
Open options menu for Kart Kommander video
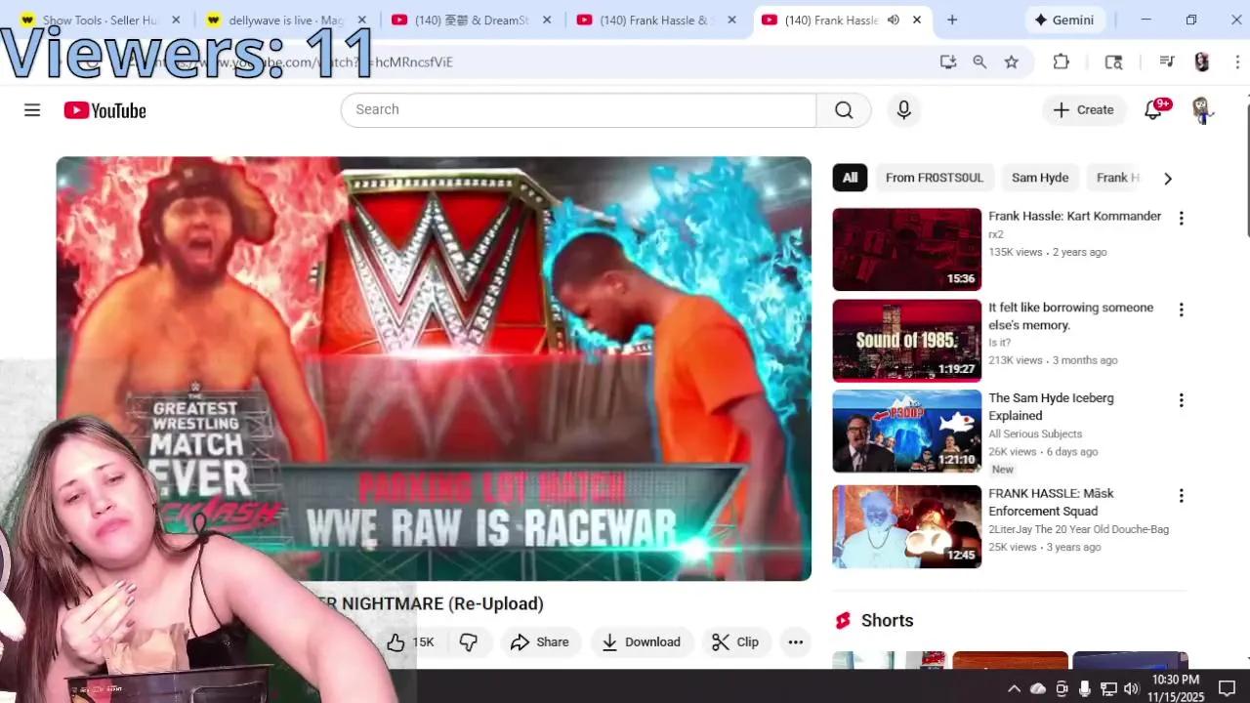pos(1181,218)
